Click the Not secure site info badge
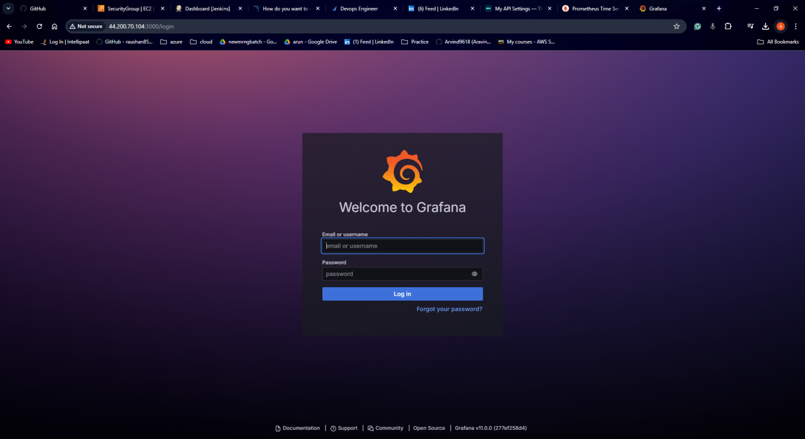The width and height of the screenshot is (805, 439). coord(86,26)
